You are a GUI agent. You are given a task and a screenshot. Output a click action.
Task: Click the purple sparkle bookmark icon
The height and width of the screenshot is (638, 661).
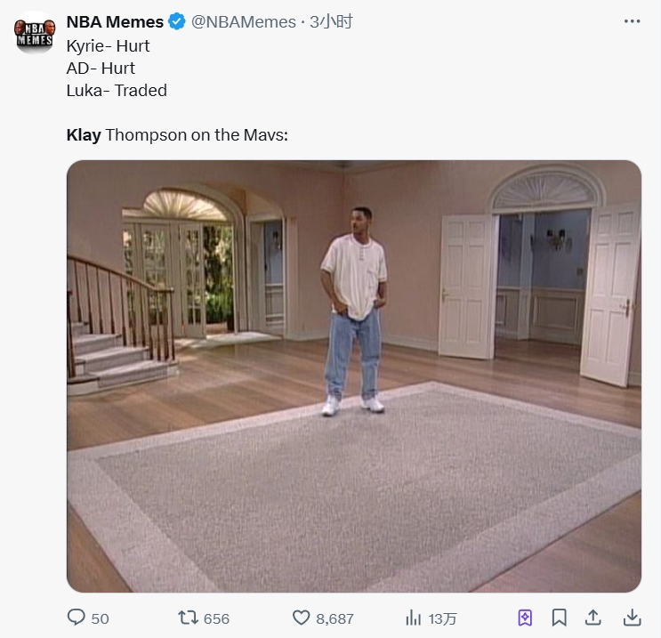click(525, 618)
